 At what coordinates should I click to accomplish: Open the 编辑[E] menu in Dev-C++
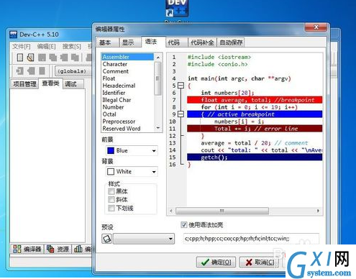46,46
